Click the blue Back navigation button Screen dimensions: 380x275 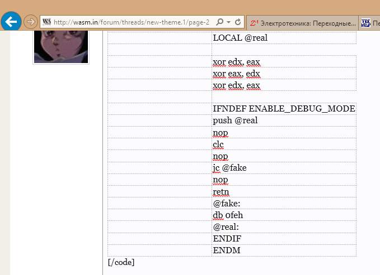[x=11, y=22]
